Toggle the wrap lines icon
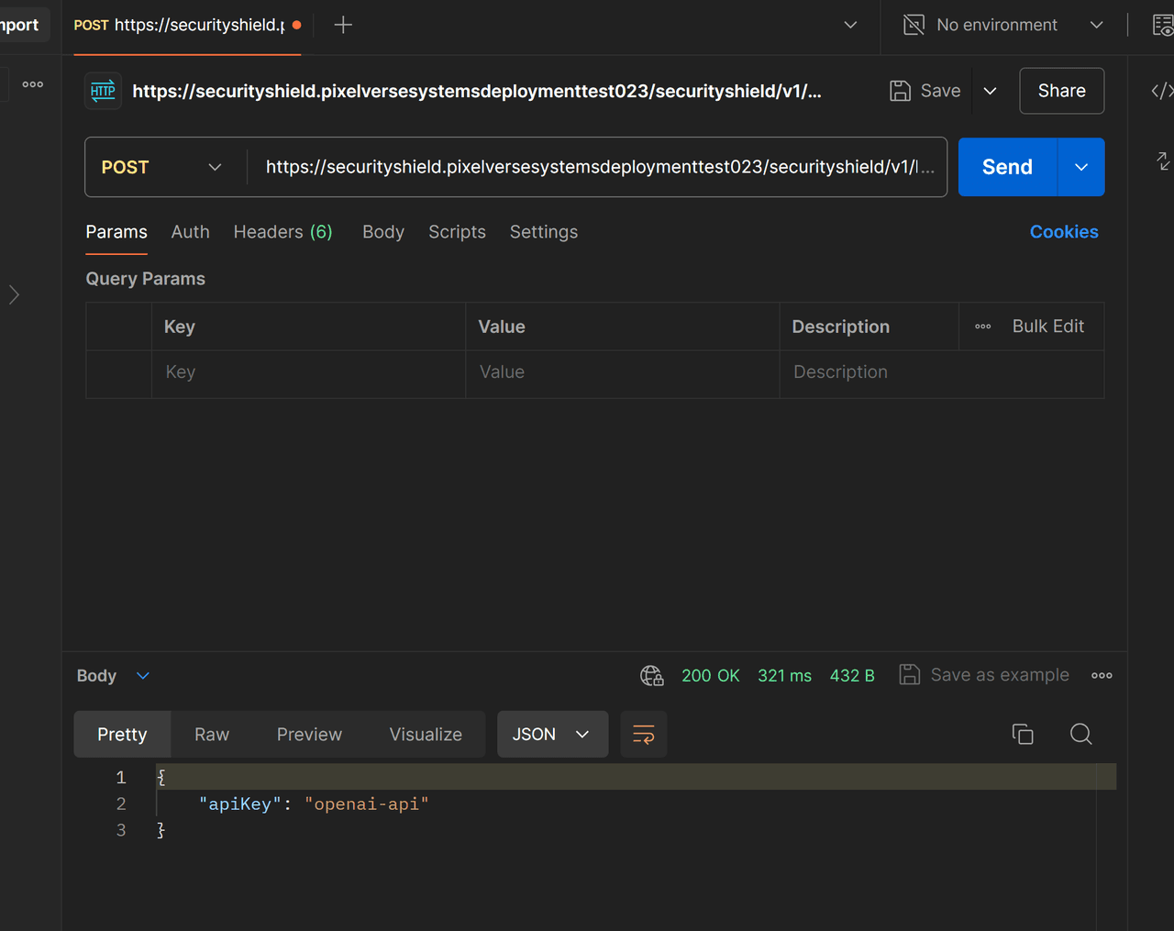 pyautogui.click(x=643, y=734)
